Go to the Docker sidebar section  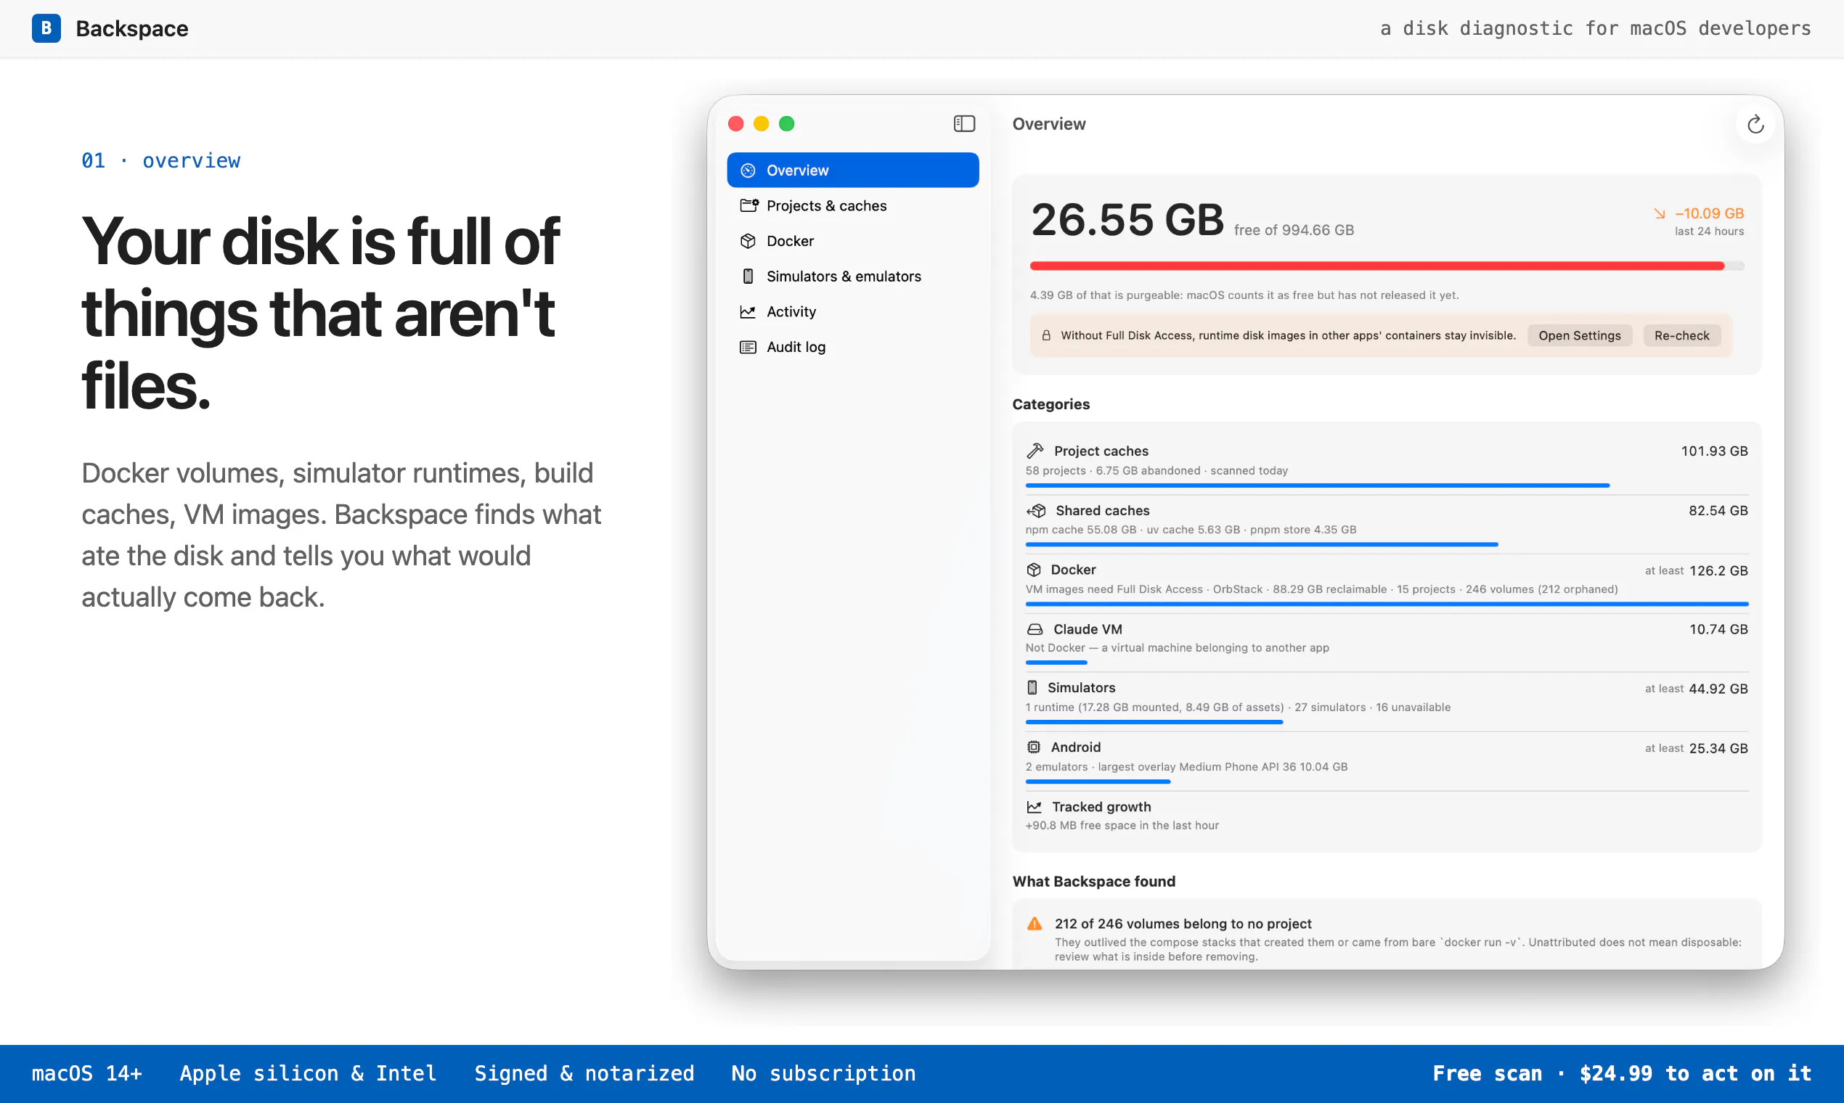tap(853, 241)
